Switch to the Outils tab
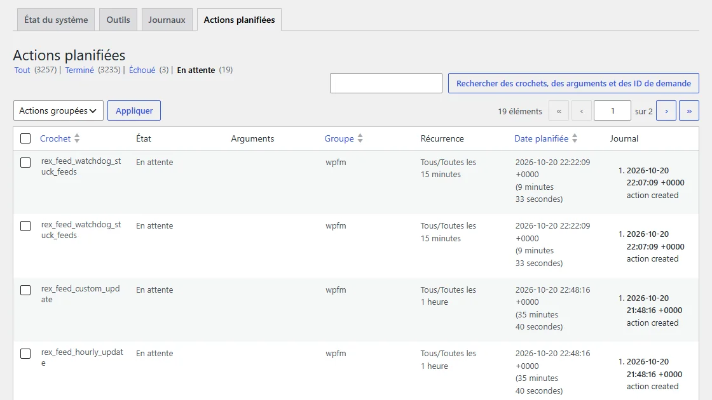712x400 pixels. tap(118, 20)
